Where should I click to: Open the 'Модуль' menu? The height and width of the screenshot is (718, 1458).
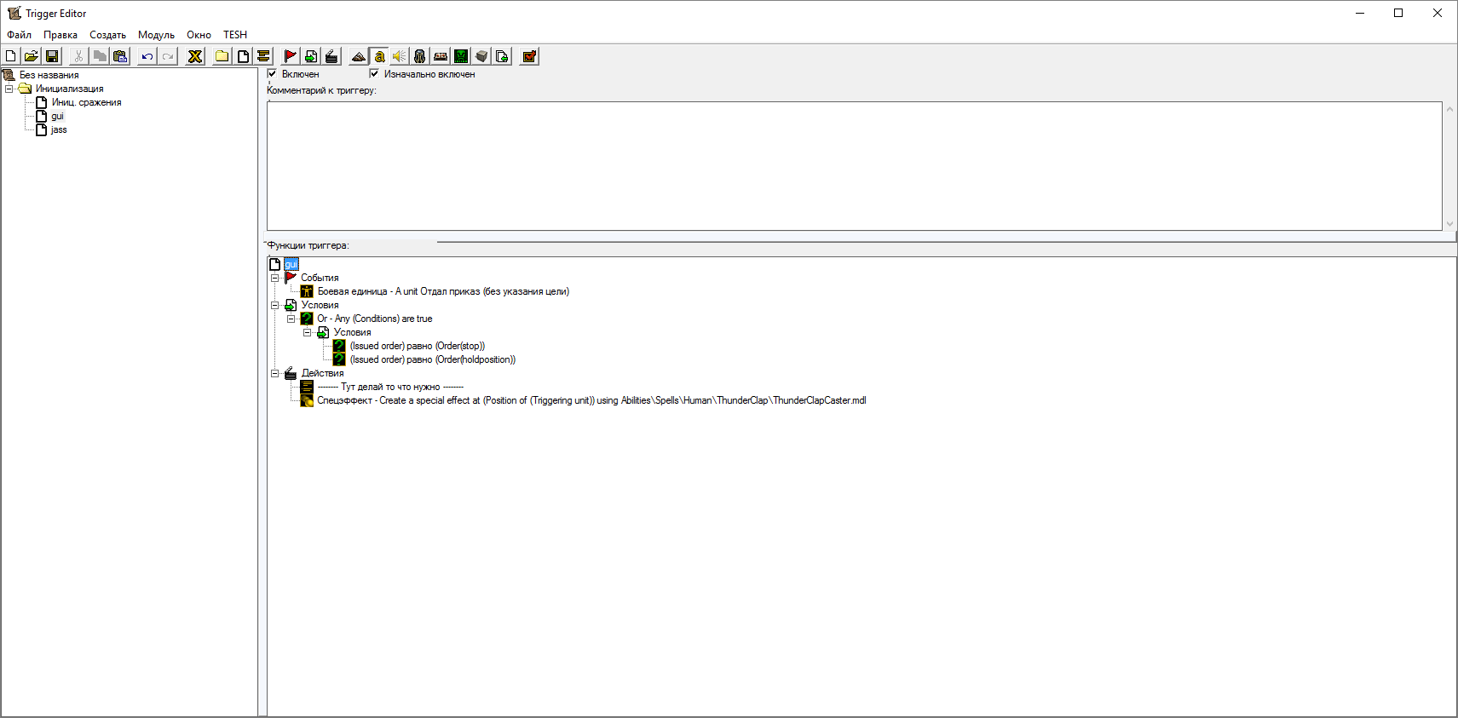(x=156, y=35)
